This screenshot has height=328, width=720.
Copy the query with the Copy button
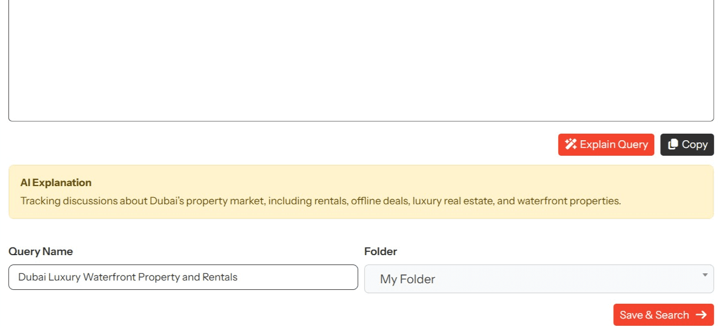(687, 145)
